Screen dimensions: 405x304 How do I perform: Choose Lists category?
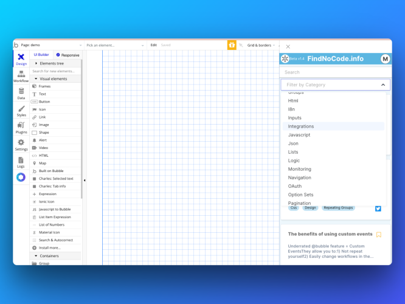coord(333,152)
